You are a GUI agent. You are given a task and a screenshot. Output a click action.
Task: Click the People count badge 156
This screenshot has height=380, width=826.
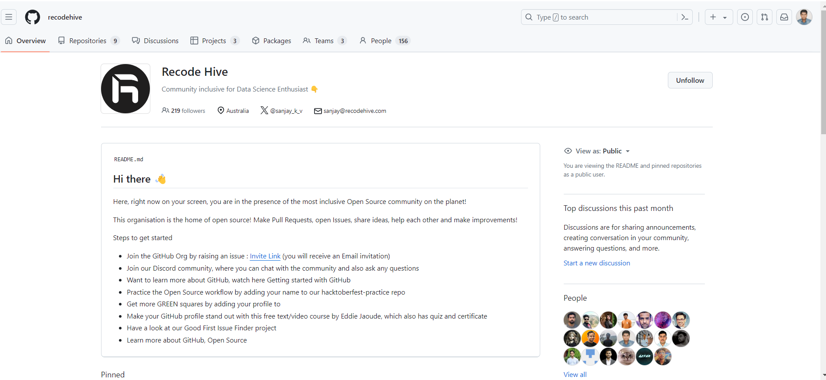tap(403, 41)
